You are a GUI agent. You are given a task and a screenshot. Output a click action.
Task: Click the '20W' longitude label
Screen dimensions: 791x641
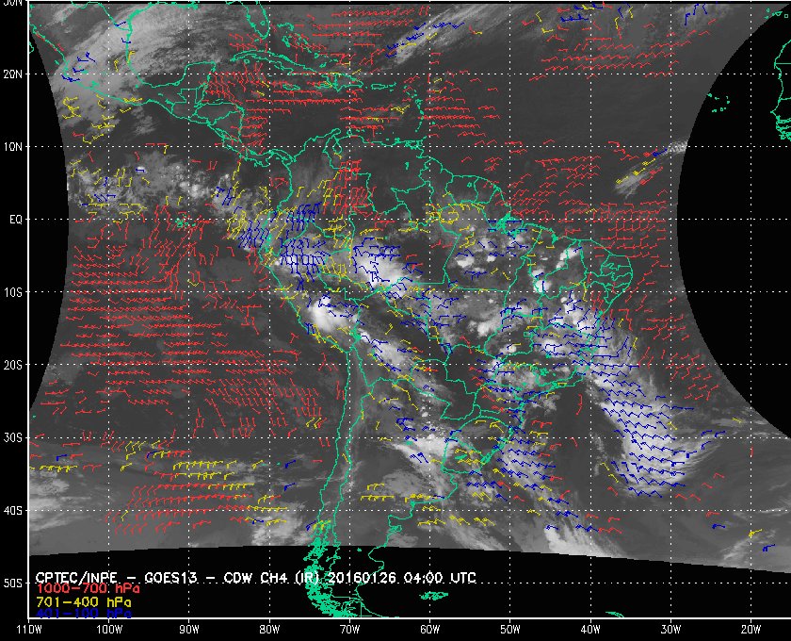[x=751, y=630]
